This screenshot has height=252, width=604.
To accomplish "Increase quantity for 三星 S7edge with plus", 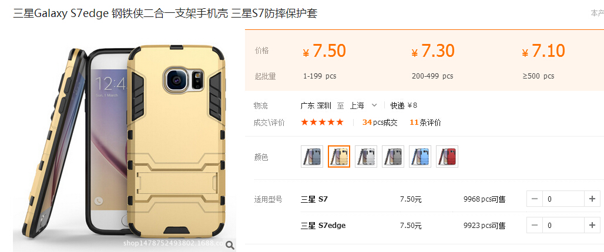I will click(x=592, y=225).
